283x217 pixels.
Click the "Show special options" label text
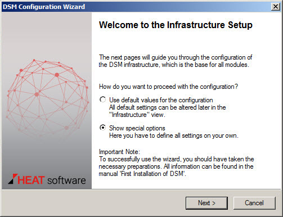click(137, 128)
